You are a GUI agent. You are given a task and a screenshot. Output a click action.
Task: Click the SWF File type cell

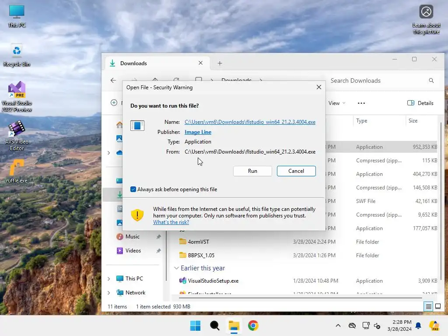366,201
